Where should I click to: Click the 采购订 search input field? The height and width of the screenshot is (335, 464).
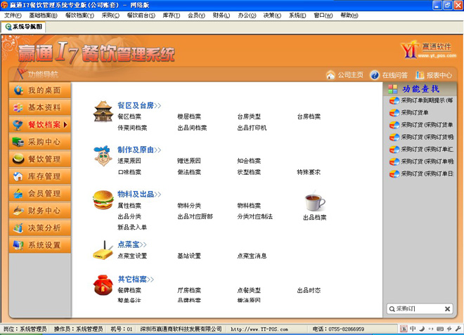click(415, 308)
